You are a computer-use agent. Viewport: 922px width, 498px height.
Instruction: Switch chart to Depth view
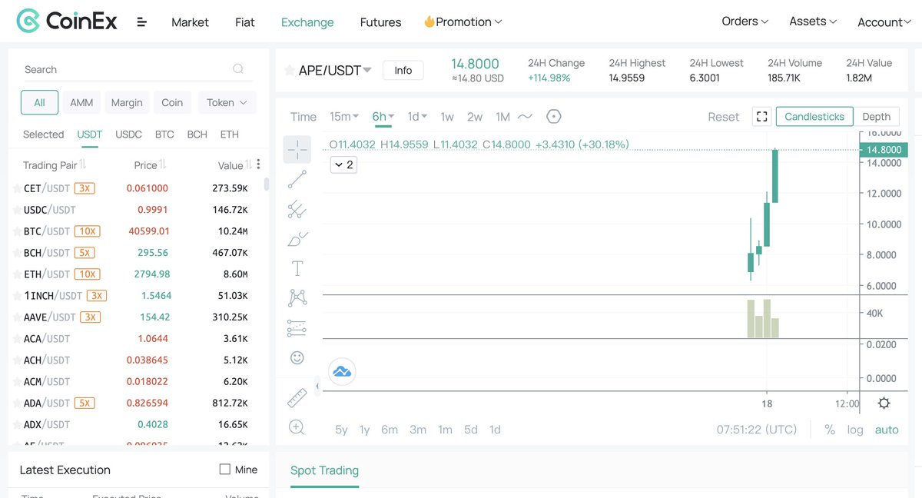876,117
